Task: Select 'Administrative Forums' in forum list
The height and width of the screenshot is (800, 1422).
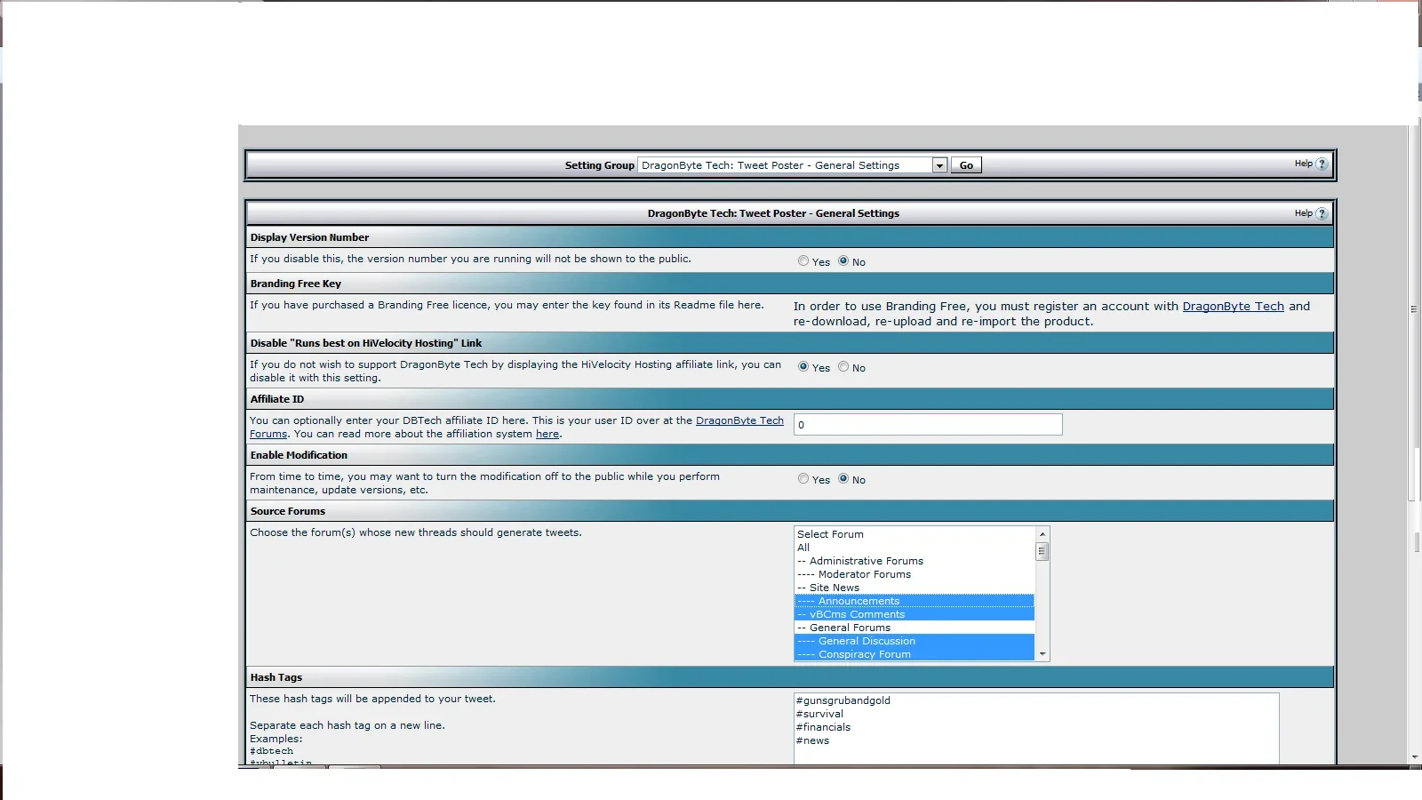Action: click(914, 561)
